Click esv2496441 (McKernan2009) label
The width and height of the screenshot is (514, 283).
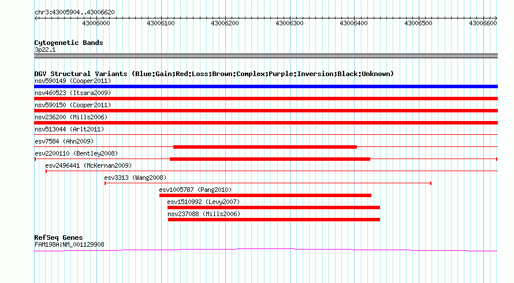pyautogui.click(x=88, y=165)
